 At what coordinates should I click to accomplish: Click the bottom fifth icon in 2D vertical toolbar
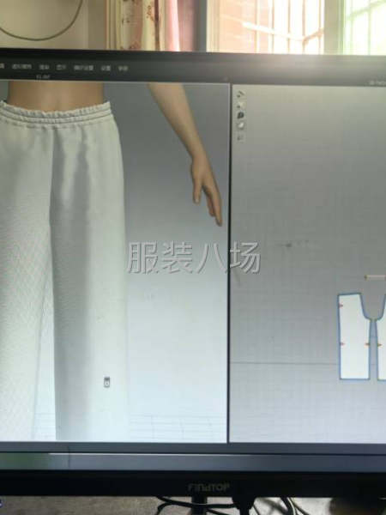pyautogui.click(x=241, y=136)
